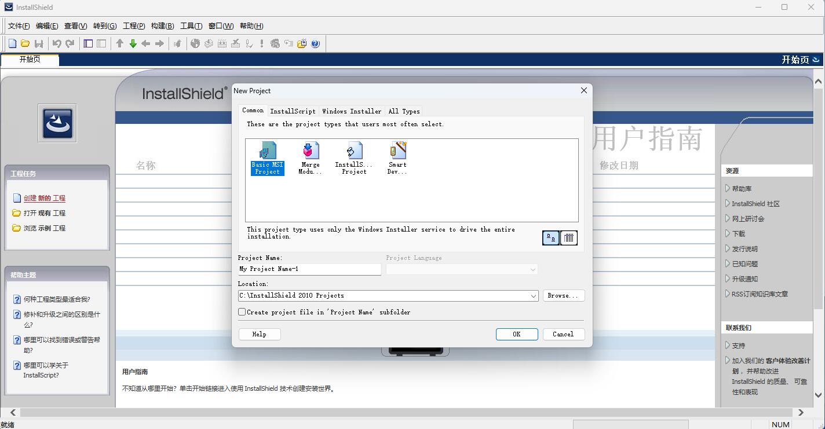Click the Cancel button
This screenshot has height=429, width=825.
click(563, 334)
